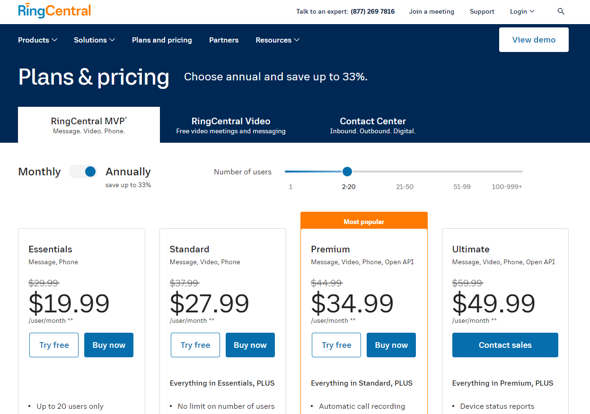Screen dimensions: 590x414
Task: Expand the Products dropdown menu
Action: 37,40
